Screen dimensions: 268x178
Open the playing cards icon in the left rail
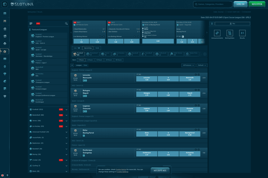5,36
